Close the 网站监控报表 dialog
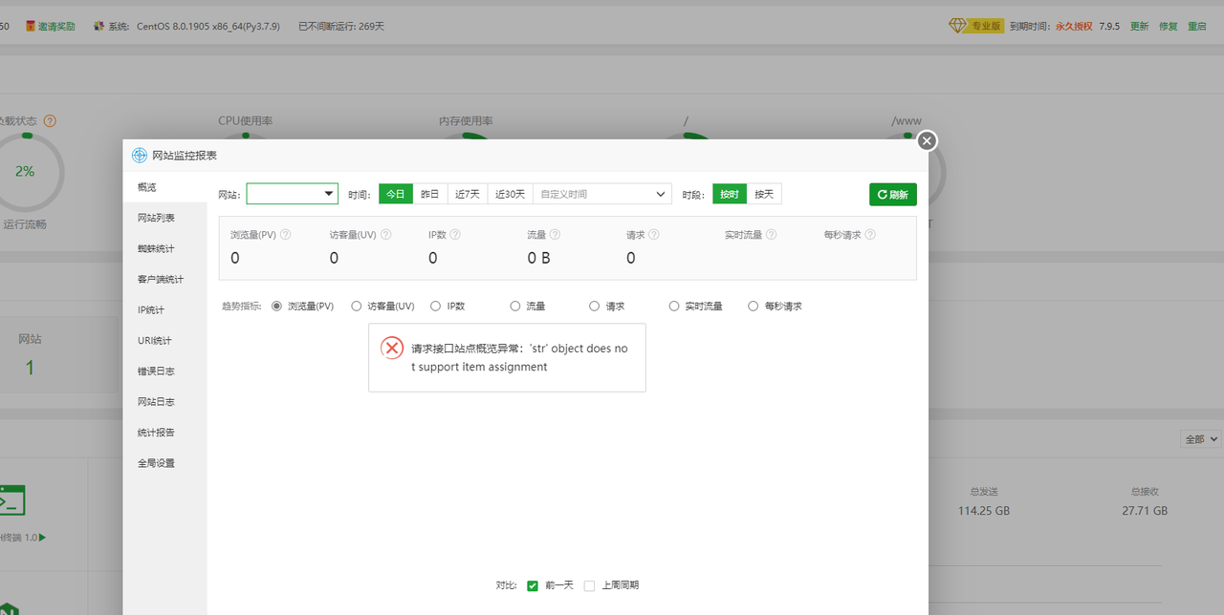Viewport: 1224px width, 615px height. 927,141
